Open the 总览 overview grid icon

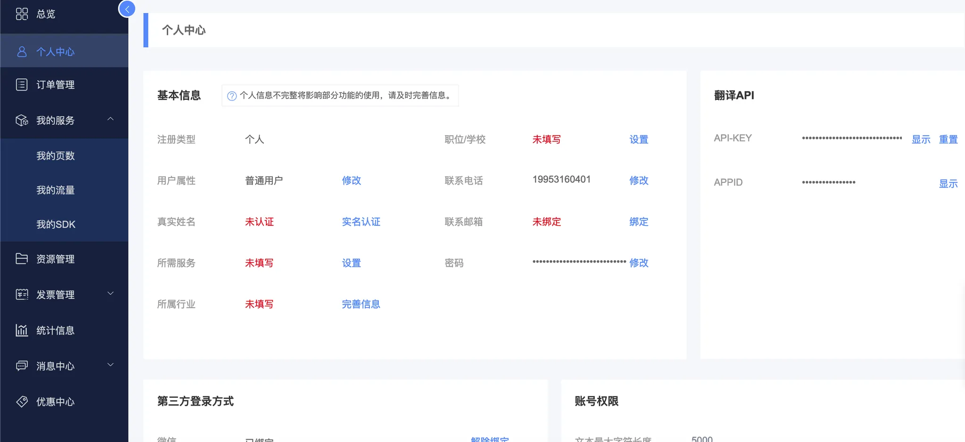22,14
